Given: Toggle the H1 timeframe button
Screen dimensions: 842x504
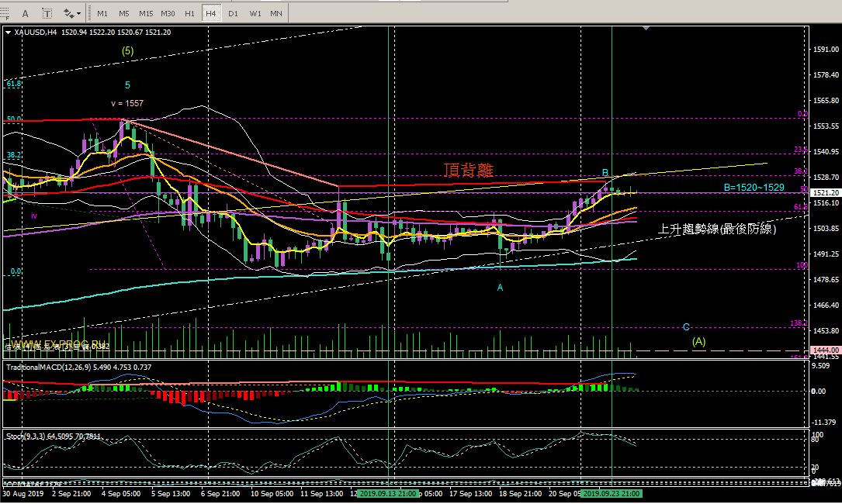Looking at the screenshot, I should point(189,13).
